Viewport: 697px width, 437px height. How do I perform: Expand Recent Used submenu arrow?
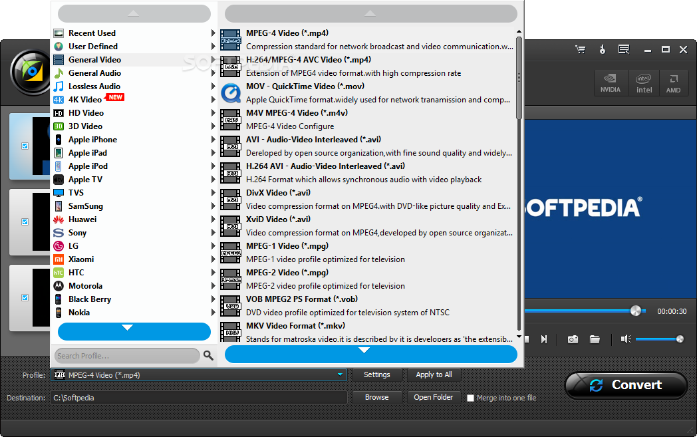tap(213, 33)
